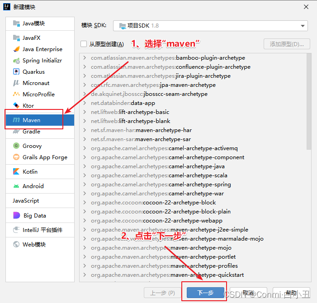
Task: Expand maven-archetype-quickstart node
Action: pyautogui.click(x=85, y=275)
